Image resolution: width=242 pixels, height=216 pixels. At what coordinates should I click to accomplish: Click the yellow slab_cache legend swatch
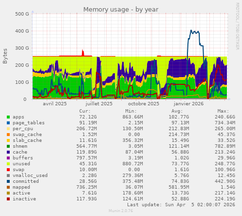point(8,140)
